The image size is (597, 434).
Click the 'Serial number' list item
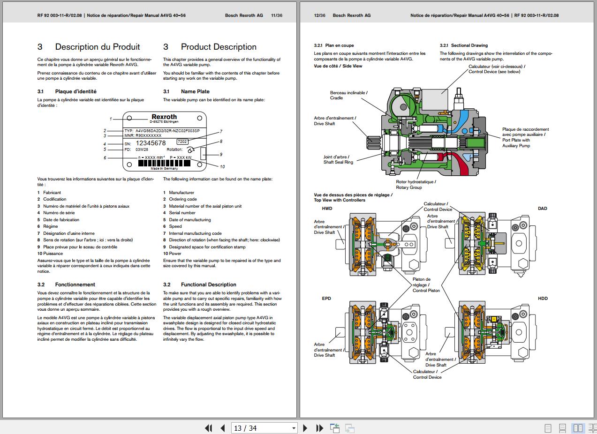182,213
